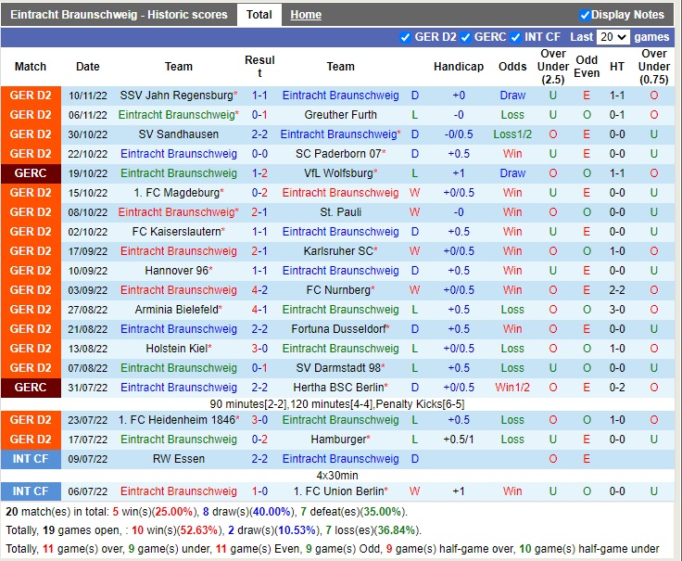Image resolution: width=682 pixels, height=561 pixels.
Task: Open FC Kaiserslautern team page
Action: point(177,232)
